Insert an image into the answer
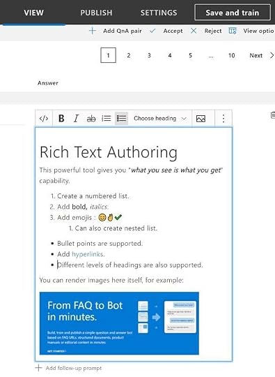 pyautogui.click(x=201, y=118)
